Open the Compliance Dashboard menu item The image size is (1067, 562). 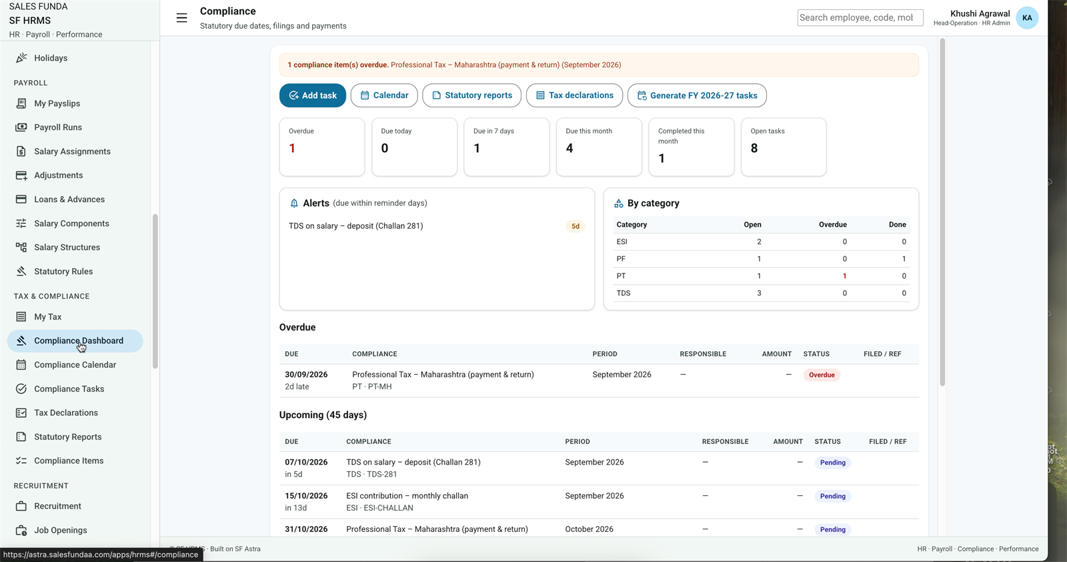[x=75, y=341]
